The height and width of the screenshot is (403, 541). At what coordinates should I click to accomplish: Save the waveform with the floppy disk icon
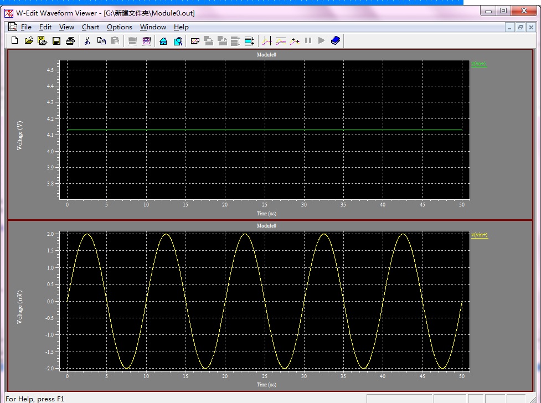56,40
